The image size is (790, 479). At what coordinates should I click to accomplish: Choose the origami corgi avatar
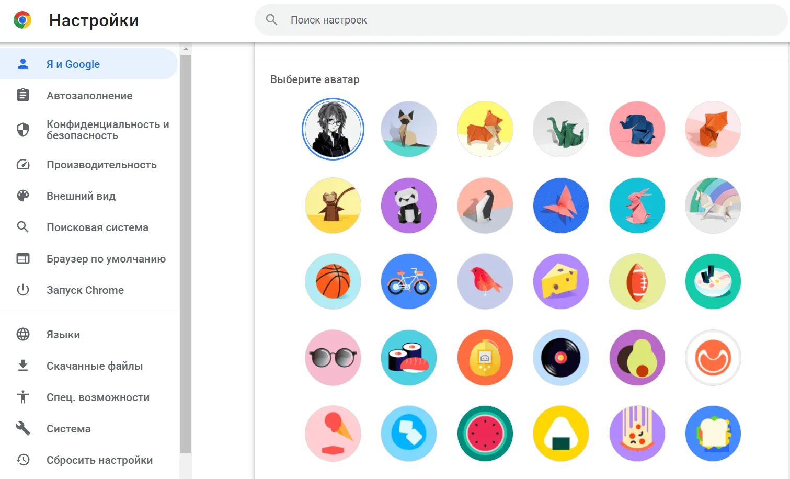pyautogui.click(x=485, y=129)
